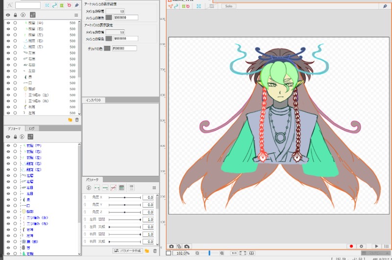Click the dark swap-arrows icon in parts panel header
The width and height of the screenshot is (392, 260).
point(32,15)
